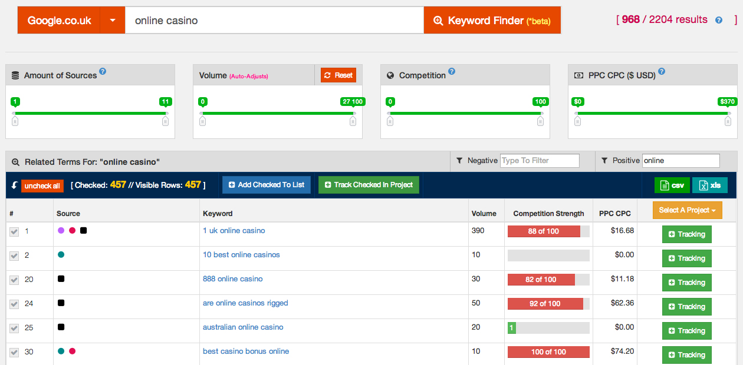743x365 pixels.
Task: Click Tracking button for 1 uk online casino
Action: [686, 234]
